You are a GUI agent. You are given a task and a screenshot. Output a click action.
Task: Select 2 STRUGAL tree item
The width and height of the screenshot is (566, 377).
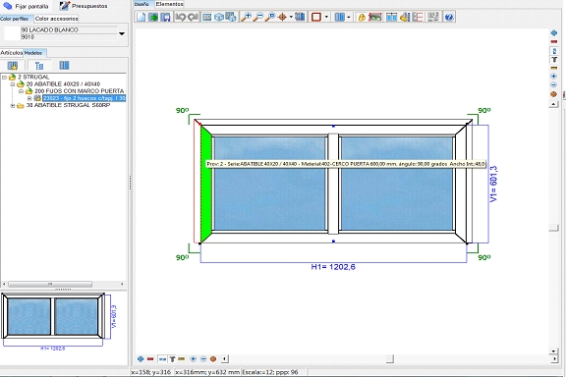pos(33,78)
